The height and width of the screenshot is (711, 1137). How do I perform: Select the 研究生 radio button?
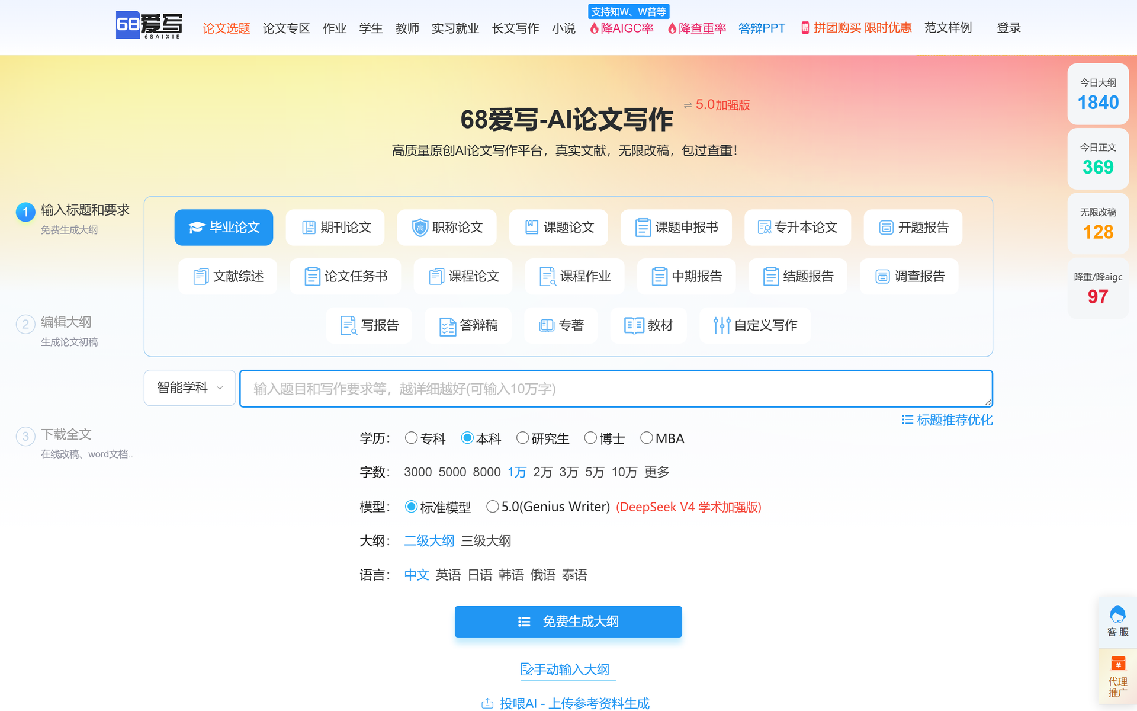click(522, 438)
